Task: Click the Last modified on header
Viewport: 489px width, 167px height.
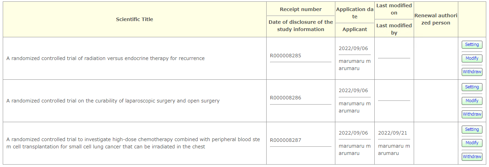Action: click(x=394, y=9)
